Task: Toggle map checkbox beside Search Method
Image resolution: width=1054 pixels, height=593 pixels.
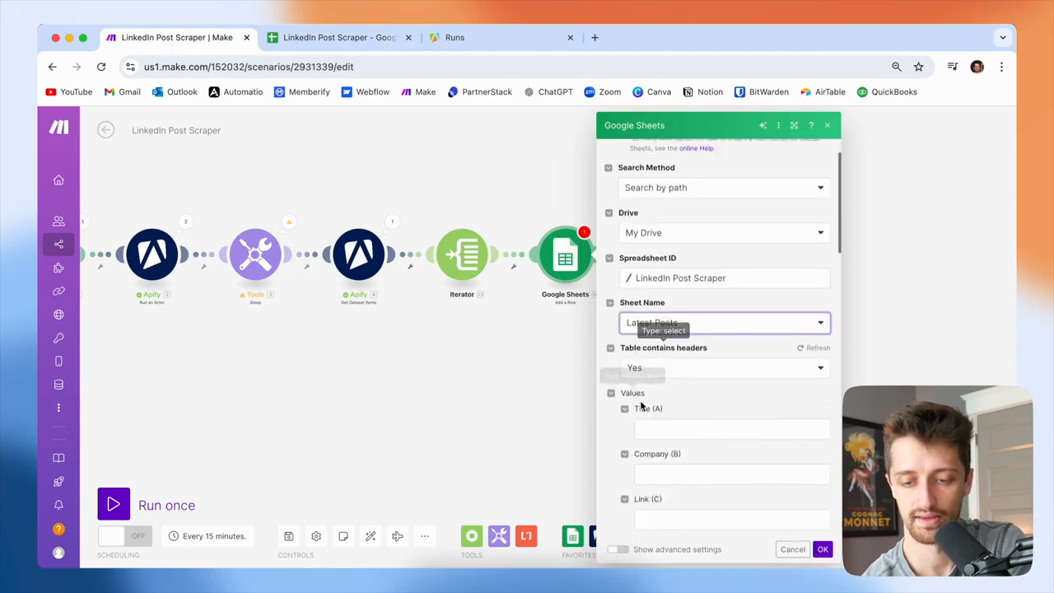Action: tap(609, 168)
